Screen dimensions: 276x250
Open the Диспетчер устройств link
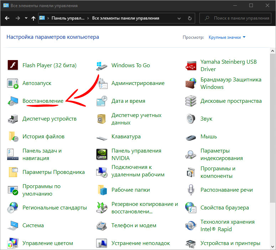[50, 119]
